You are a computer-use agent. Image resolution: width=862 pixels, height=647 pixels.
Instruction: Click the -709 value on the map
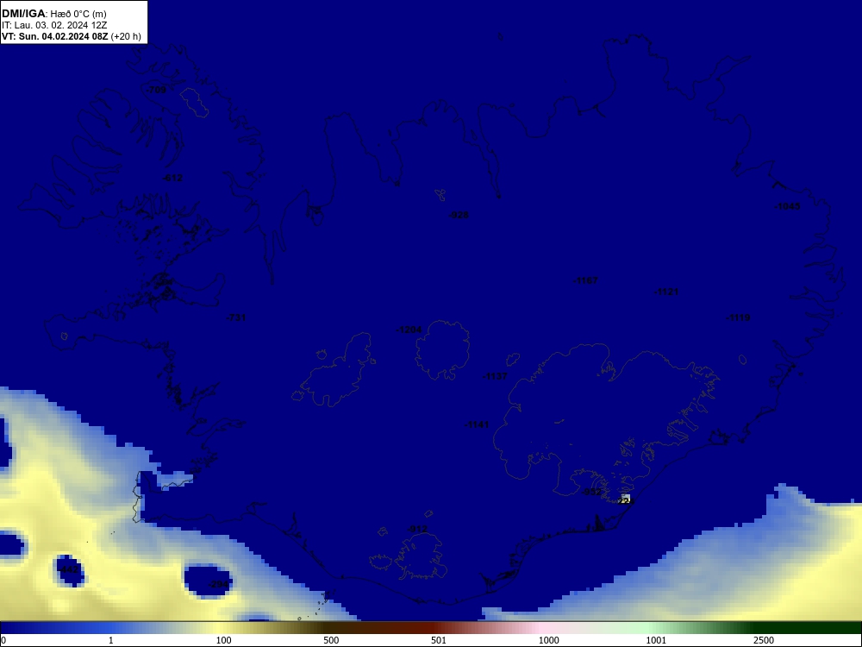click(x=157, y=90)
